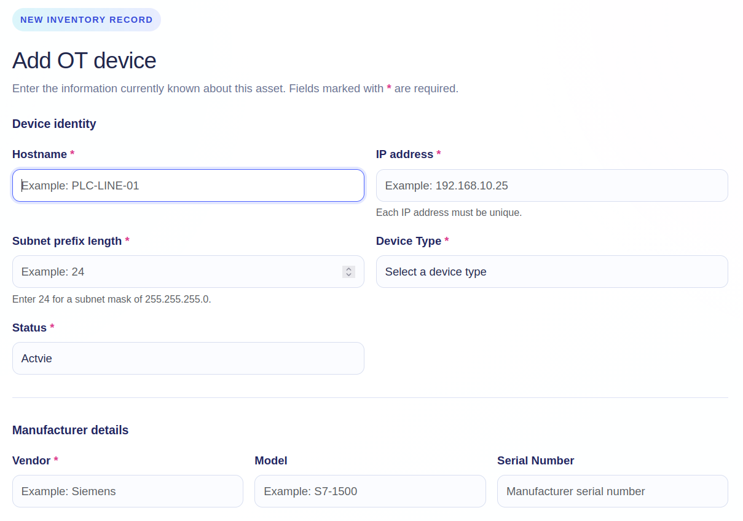The height and width of the screenshot is (521, 743).
Task: Click the 'Add OT device' heading
Action: (x=84, y=60)
